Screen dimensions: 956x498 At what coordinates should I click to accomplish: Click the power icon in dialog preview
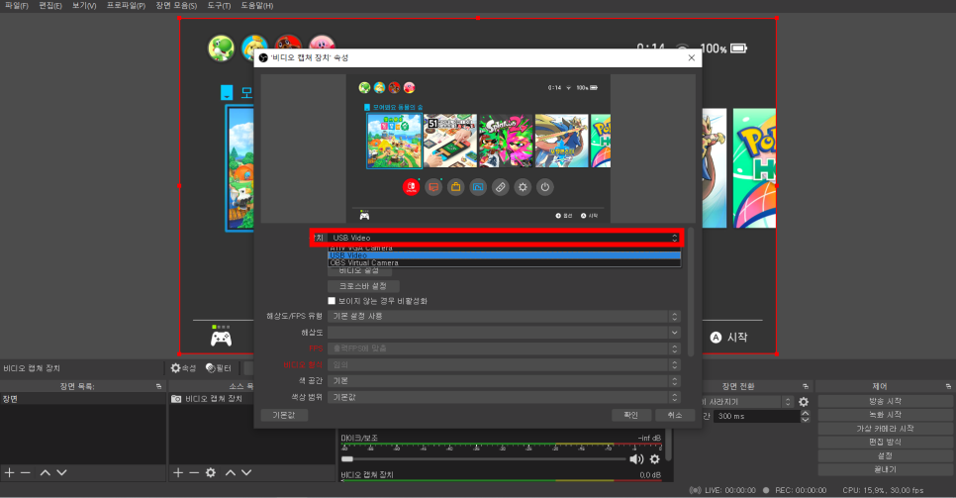tap(545, 187)
